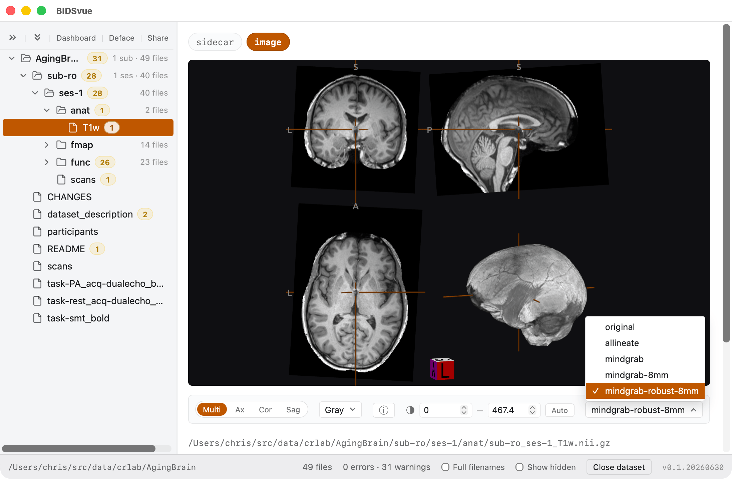Choose allineate from the deface menu
Image resolution: width=732 pixels, height=479 pixels.
[x=645, y=343]
